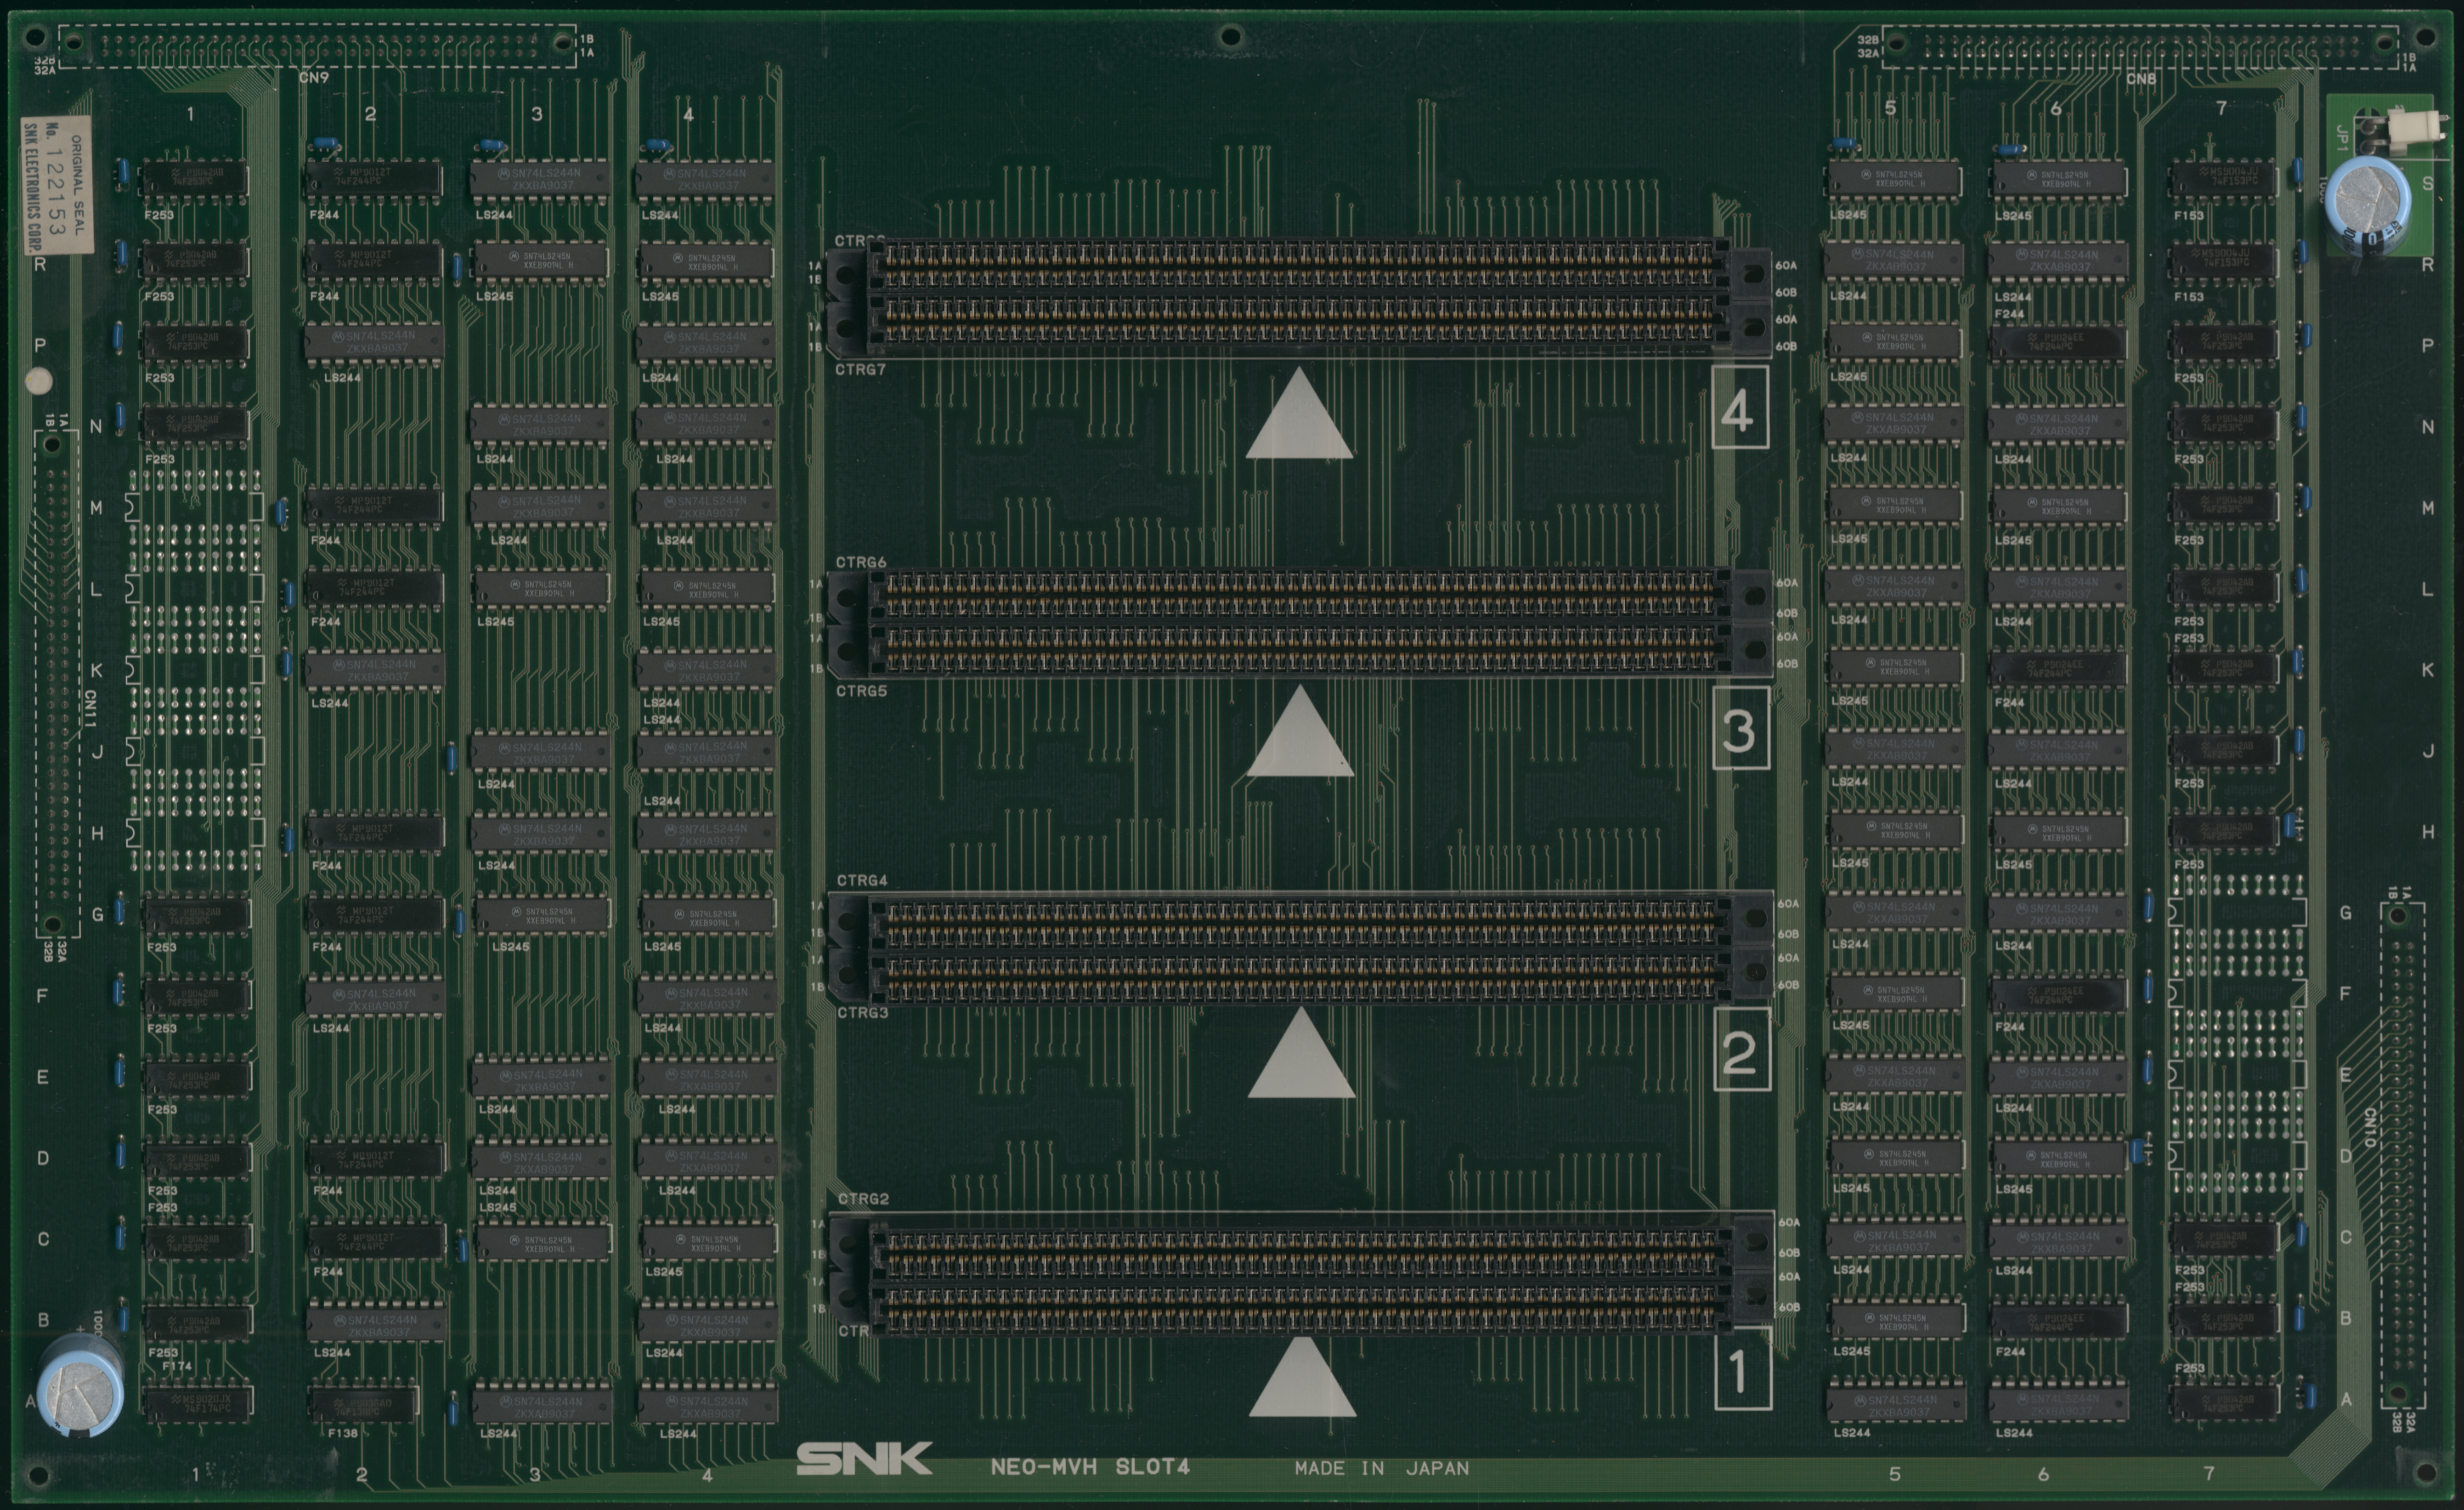
Task: Click the F174 chip label
Action: coord(177,1366)
